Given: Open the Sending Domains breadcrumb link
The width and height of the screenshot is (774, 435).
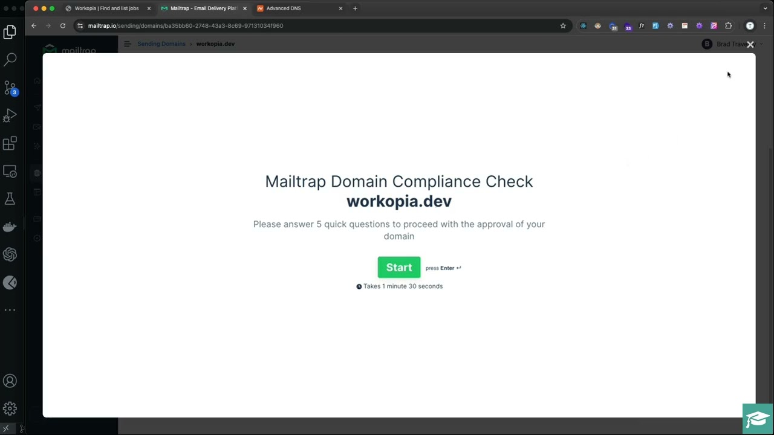Looking at the screenshot, I should tap(161, 44).
